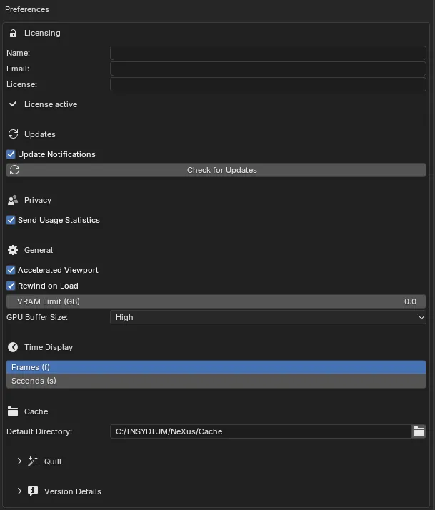Screen dimensions: 435x510
Task: Click the License input field
Action: [268, 84]
